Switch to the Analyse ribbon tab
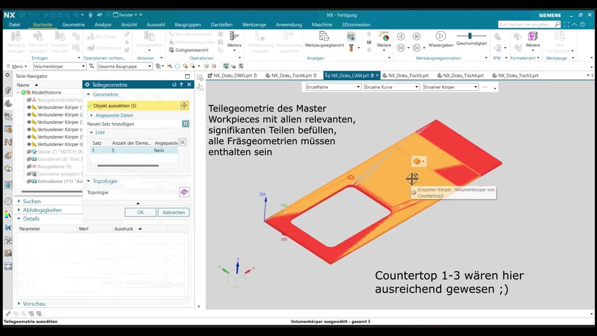Viewport: 597px width, 336px height. click(103, 25)
